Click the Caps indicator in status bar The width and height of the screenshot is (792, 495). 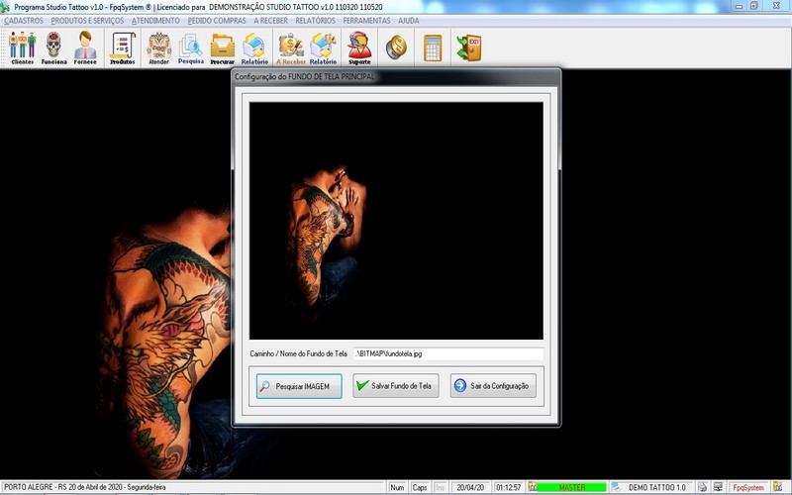click(419, 487)
